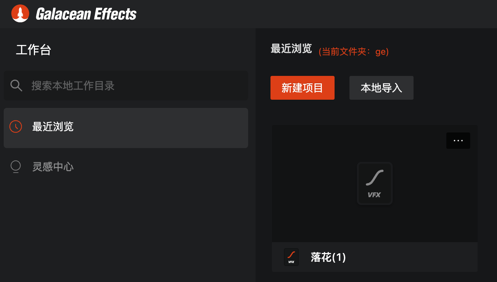Focus the 搜索本地工作目录 search field
This screenshot has height=282, width=497.
pos(126,86)
